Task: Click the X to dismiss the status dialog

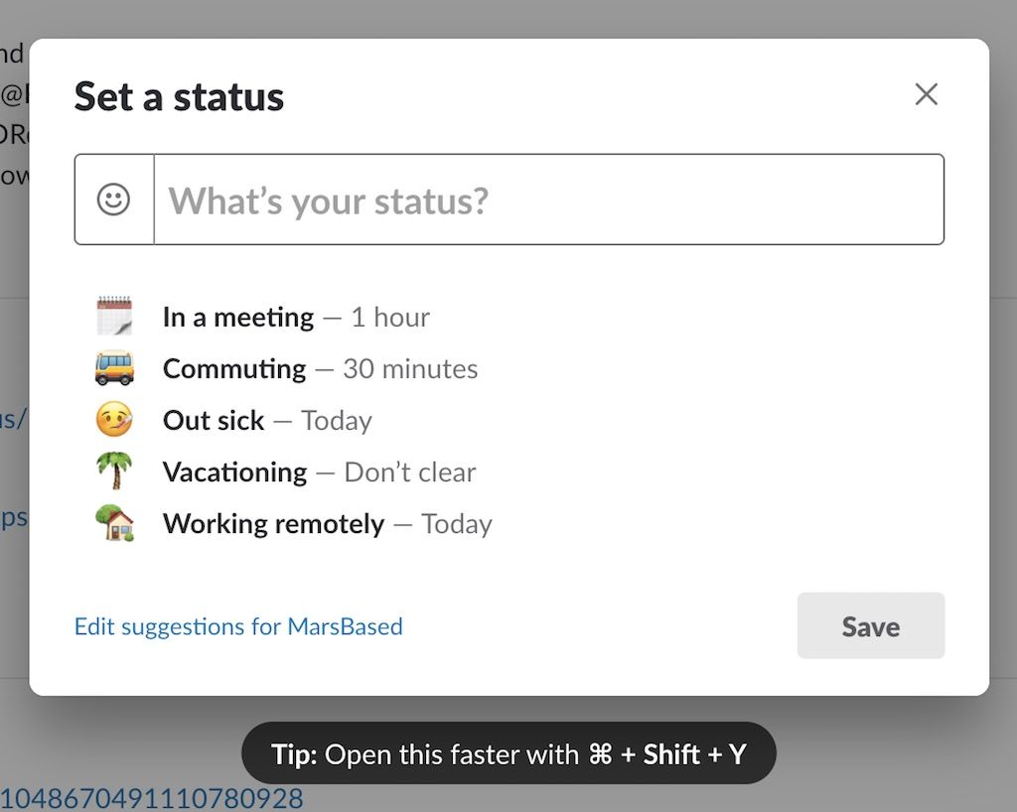Action: click(926, 93)
